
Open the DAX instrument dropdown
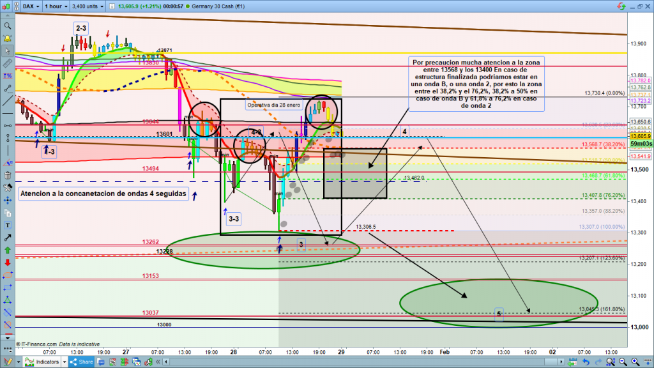click(29, 6)
